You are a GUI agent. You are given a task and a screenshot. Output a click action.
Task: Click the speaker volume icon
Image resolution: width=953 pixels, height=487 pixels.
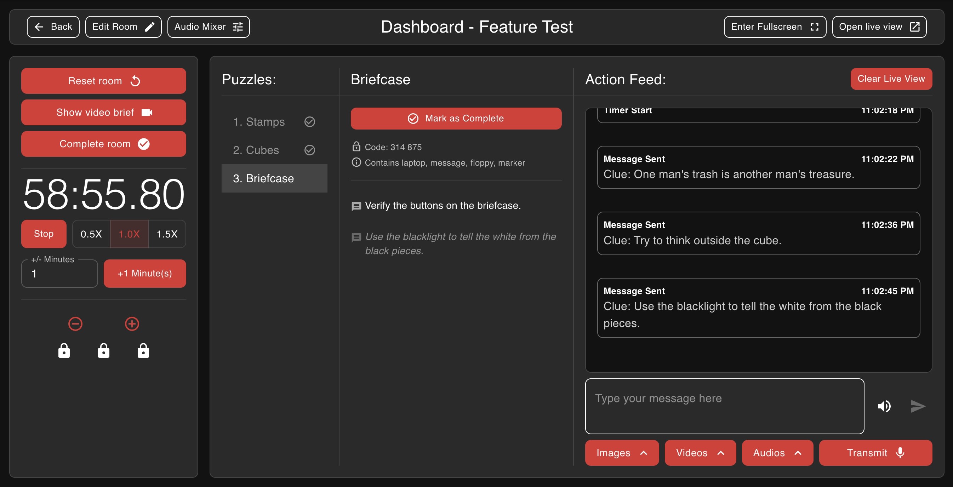pos(884,406)
